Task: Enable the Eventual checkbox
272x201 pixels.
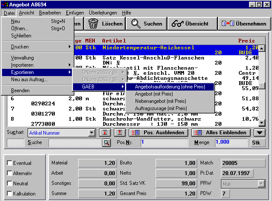Action: coord(10,163)
